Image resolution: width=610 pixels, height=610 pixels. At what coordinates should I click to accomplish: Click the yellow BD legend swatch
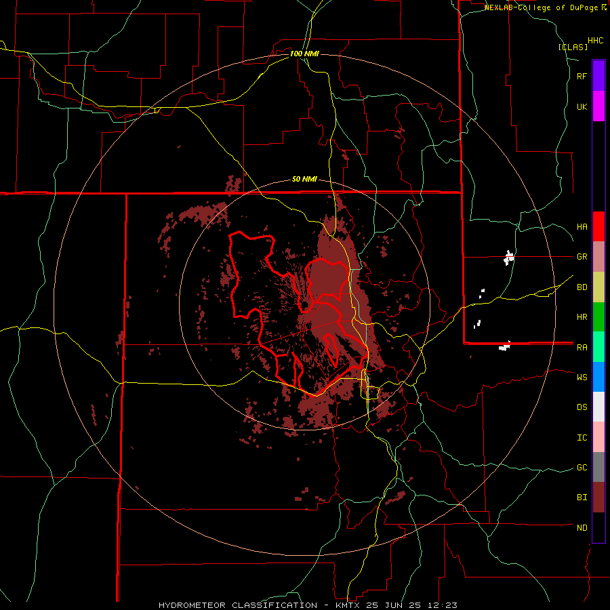[598, 287]
